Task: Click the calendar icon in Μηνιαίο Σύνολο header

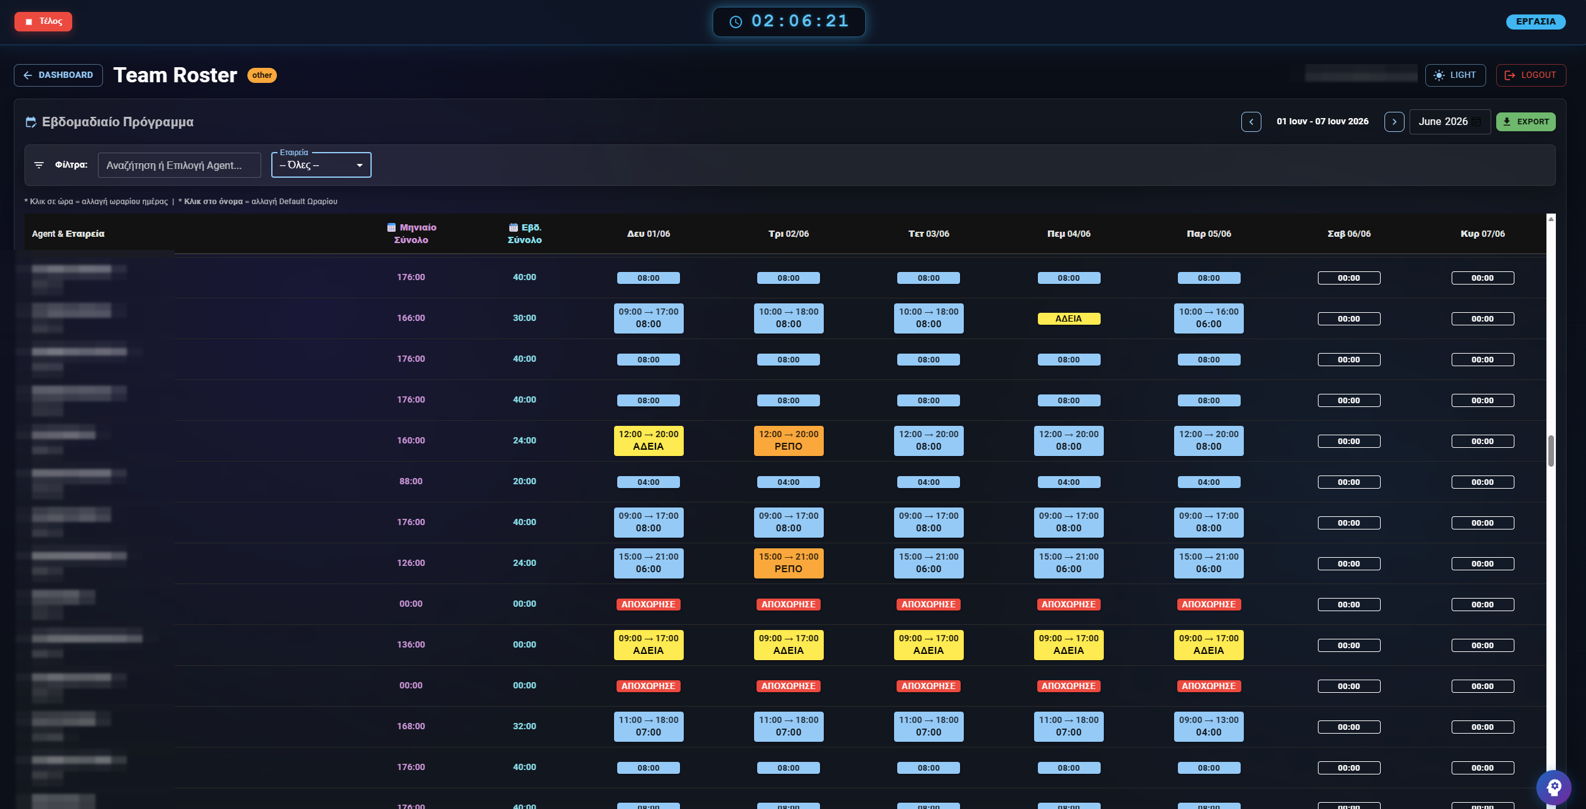Action: [391, 227]
